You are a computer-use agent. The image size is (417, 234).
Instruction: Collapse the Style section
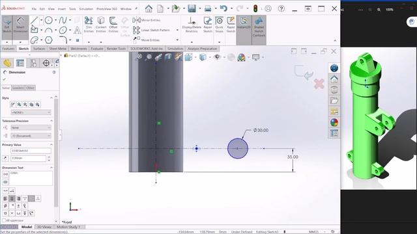click(x=51, y=98)
